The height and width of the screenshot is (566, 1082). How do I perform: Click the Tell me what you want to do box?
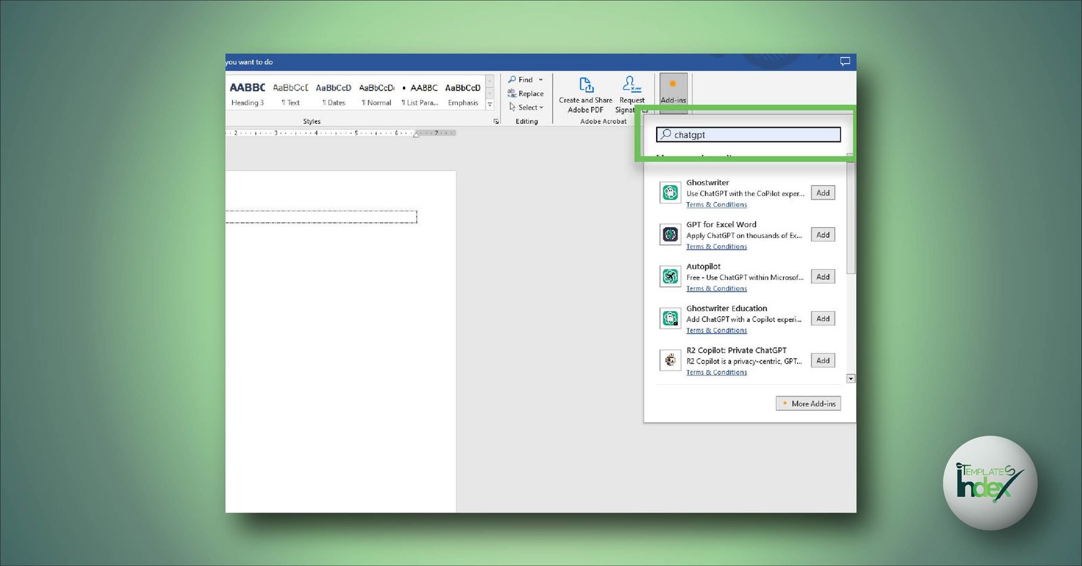pyautogui.click(x=250, y=62)
